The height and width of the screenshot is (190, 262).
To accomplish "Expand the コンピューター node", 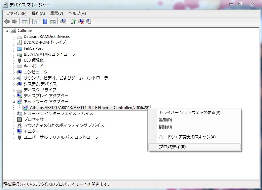I will point(14,72).
